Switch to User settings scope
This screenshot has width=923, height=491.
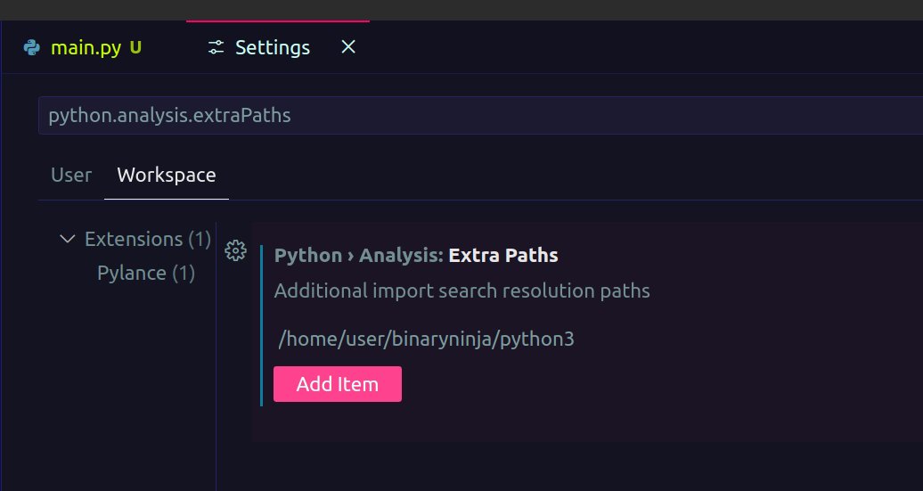(x=71, y=176)
